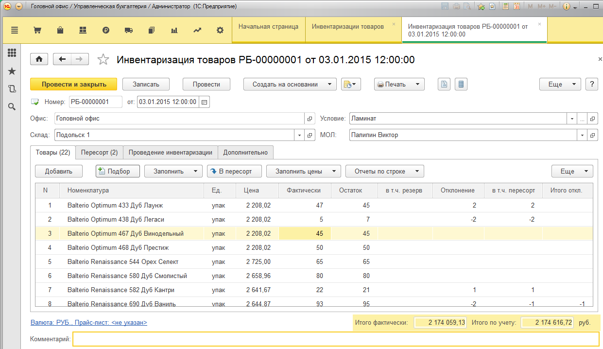Select the 'Товары (22)' tab

(x=53, y=152)
